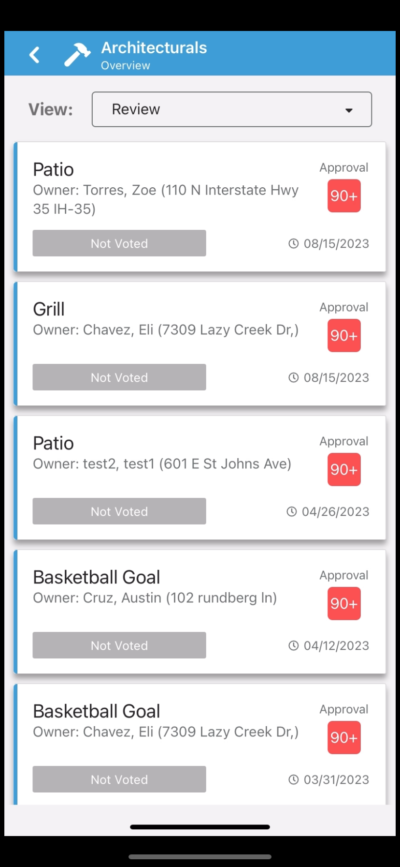
Task: Open Patio request at 601 E St Johns
Action: pos(200,478)
